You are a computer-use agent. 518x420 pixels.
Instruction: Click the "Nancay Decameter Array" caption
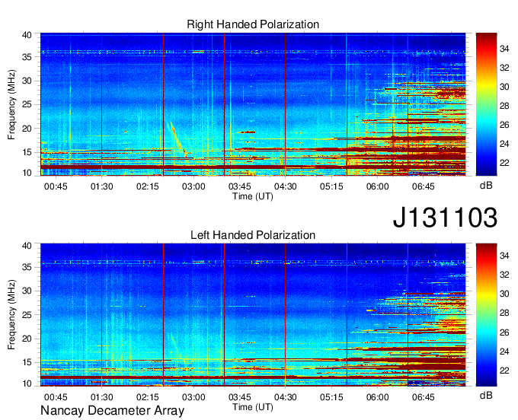click(112, 411)
